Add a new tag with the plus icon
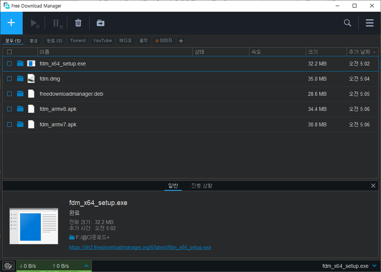 coord(181,41)
